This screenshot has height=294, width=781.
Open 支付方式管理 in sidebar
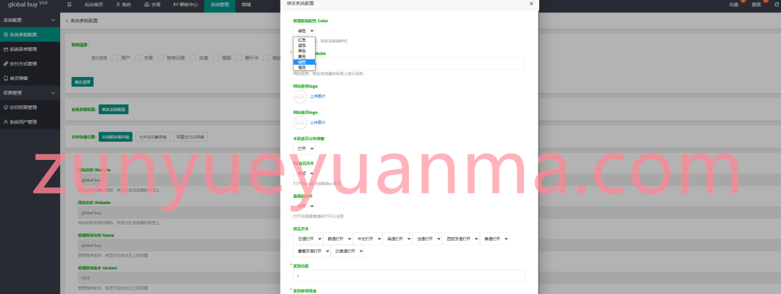click(x=30, y=64)
